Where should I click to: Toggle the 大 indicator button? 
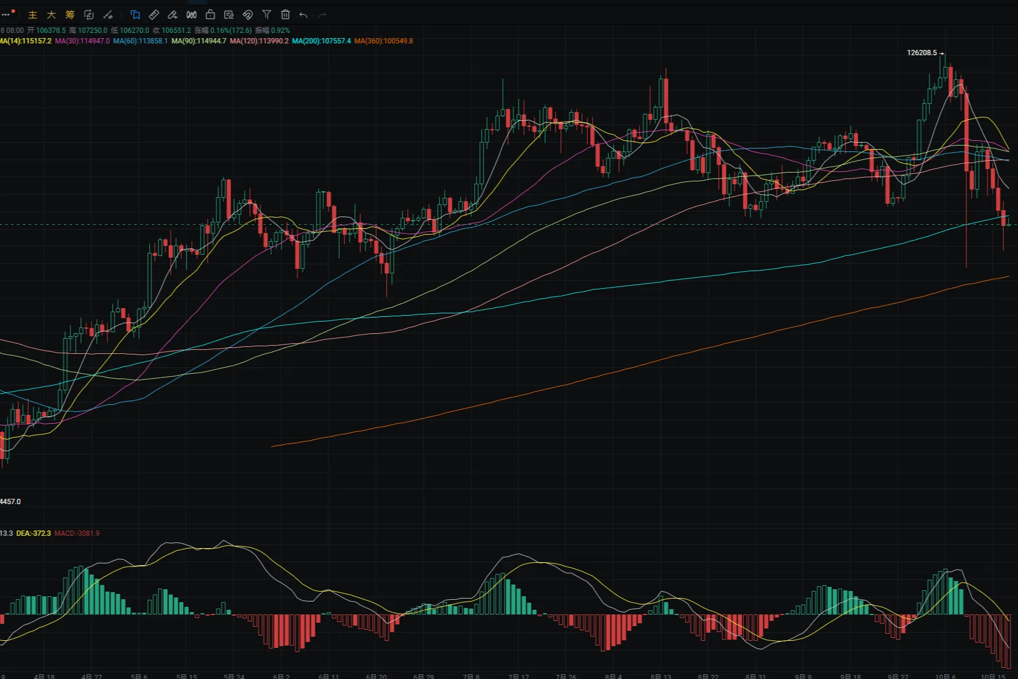(52, 15)
